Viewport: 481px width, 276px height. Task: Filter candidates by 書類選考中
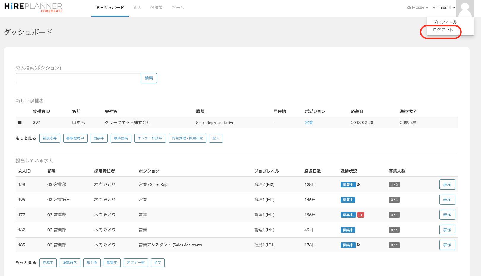tap(75, 138)
